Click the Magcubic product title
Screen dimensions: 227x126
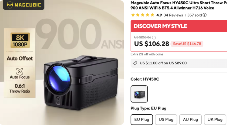pos(179,5)
